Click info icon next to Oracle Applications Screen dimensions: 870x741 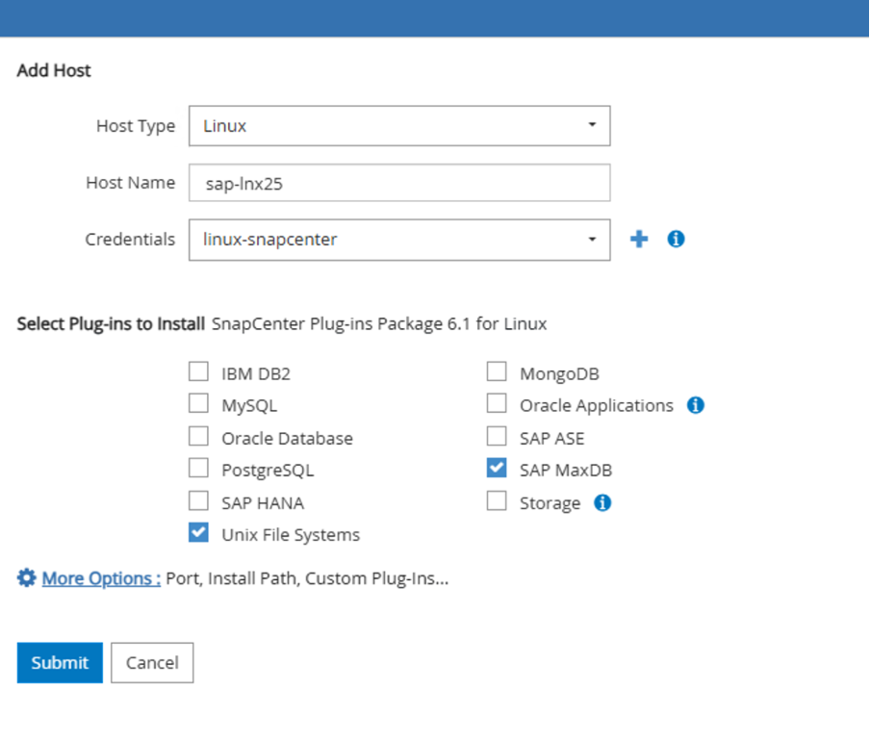[x=696, y=405]
